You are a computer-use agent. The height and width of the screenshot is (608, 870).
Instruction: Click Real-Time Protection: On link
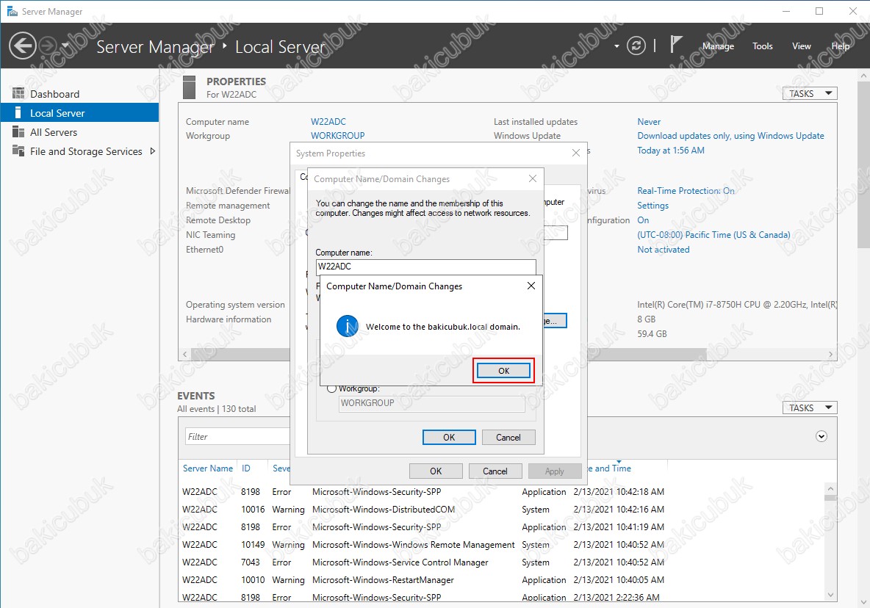[x=686, y=191]
